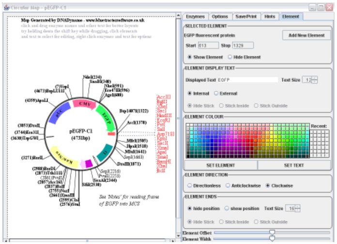Click the Displayed Text field containing EGFP

coord(247,80)
